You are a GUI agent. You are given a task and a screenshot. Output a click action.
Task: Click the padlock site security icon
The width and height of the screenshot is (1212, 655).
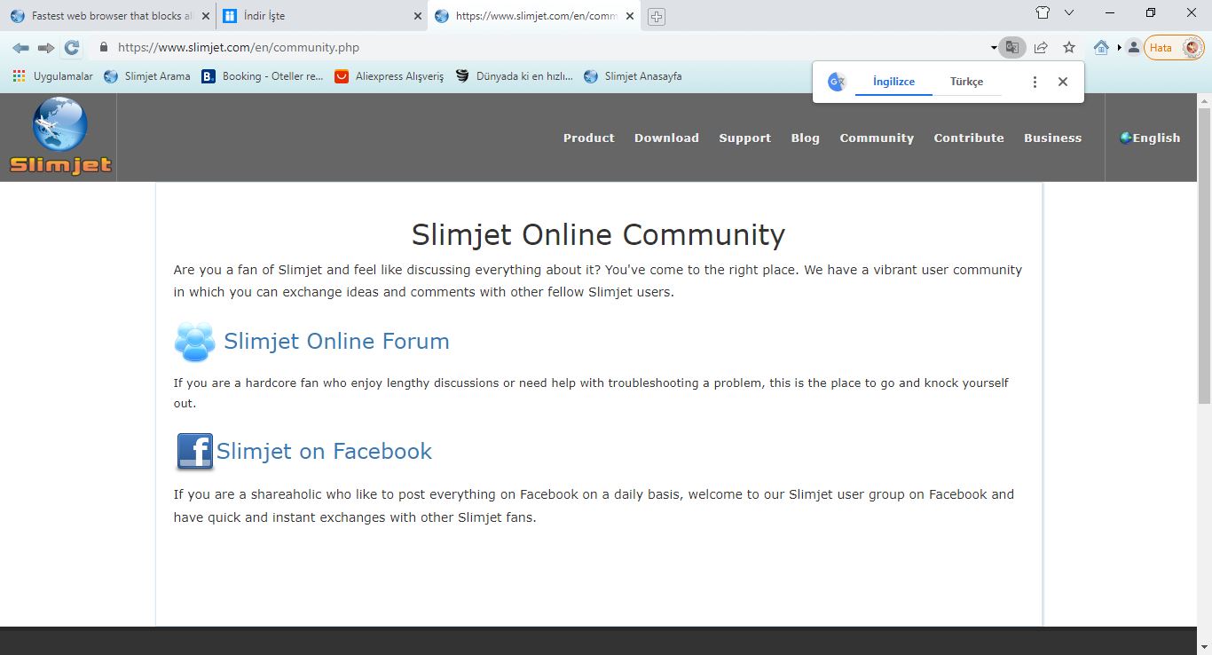click(104, 48)
